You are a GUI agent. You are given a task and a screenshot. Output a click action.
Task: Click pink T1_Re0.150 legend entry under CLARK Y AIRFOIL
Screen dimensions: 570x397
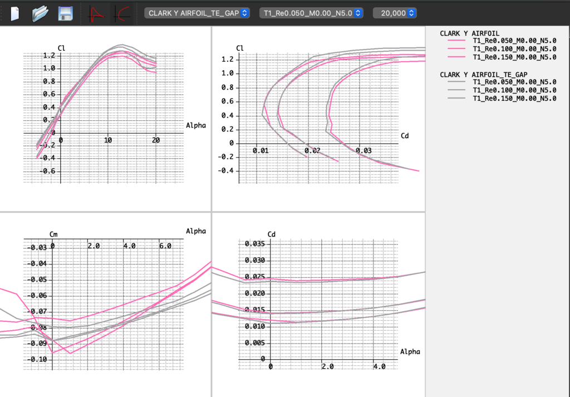pyautogui.click(x=514, y=57)
